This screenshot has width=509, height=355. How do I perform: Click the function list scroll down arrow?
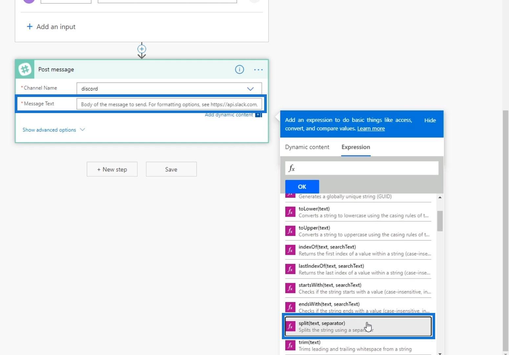[440, 353]
